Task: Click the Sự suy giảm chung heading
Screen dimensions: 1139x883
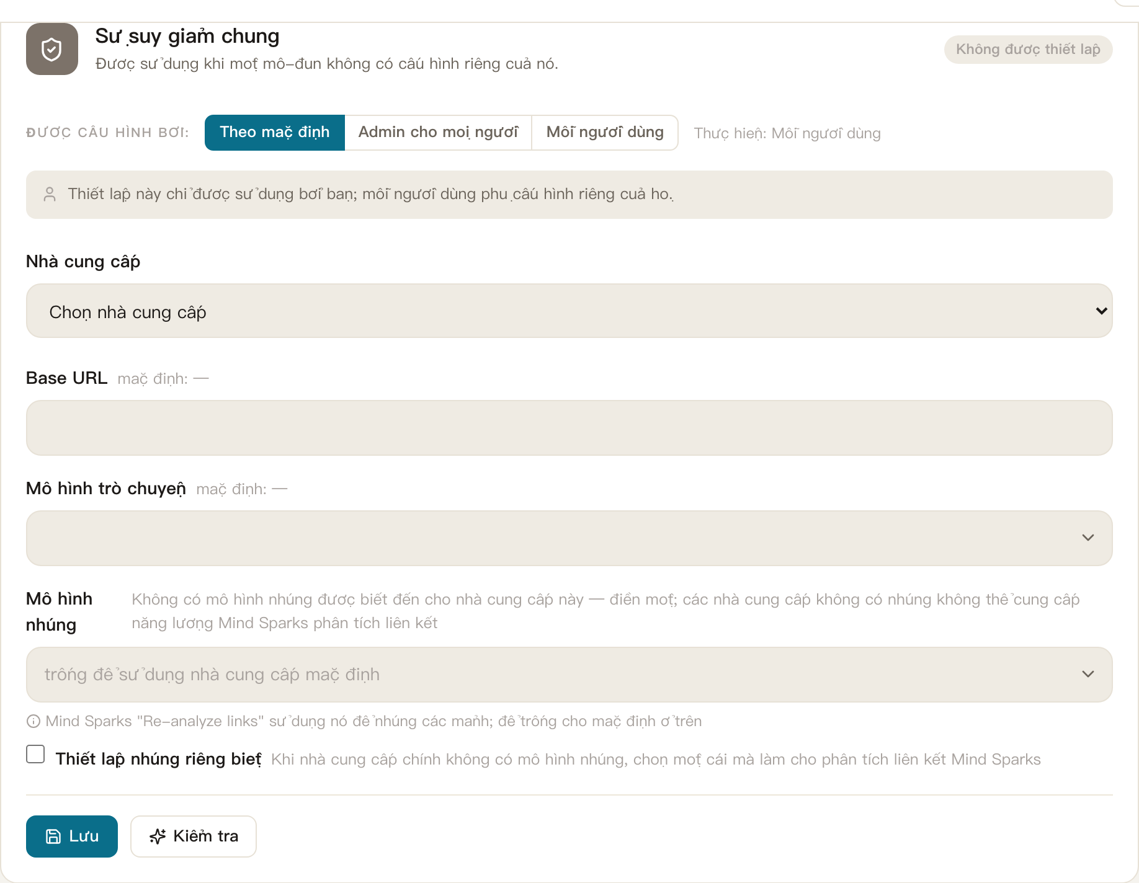Action: tap(187, 36)
